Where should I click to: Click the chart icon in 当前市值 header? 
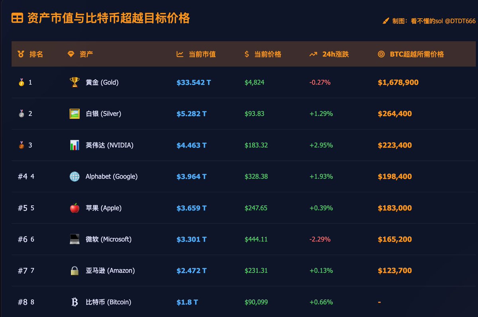click(180, 54)
